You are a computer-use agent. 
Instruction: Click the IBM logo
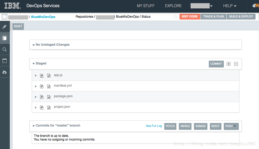(x=12, y=6)
